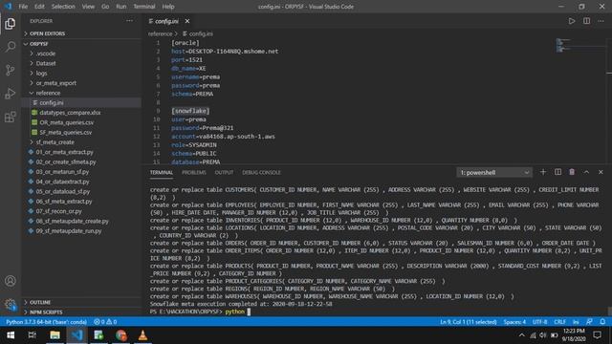This screenshot has height=344, width=612.
Task: Expand the Dataset folder
Action: pyautogui.click(x=46, y=63)
